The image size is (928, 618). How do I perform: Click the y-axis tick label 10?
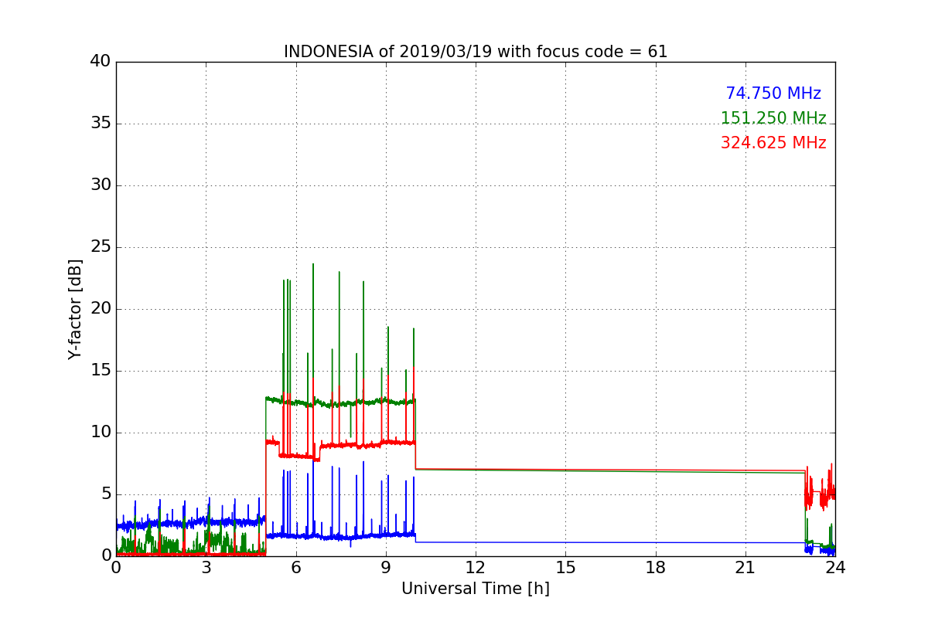(x=101, y=433)
